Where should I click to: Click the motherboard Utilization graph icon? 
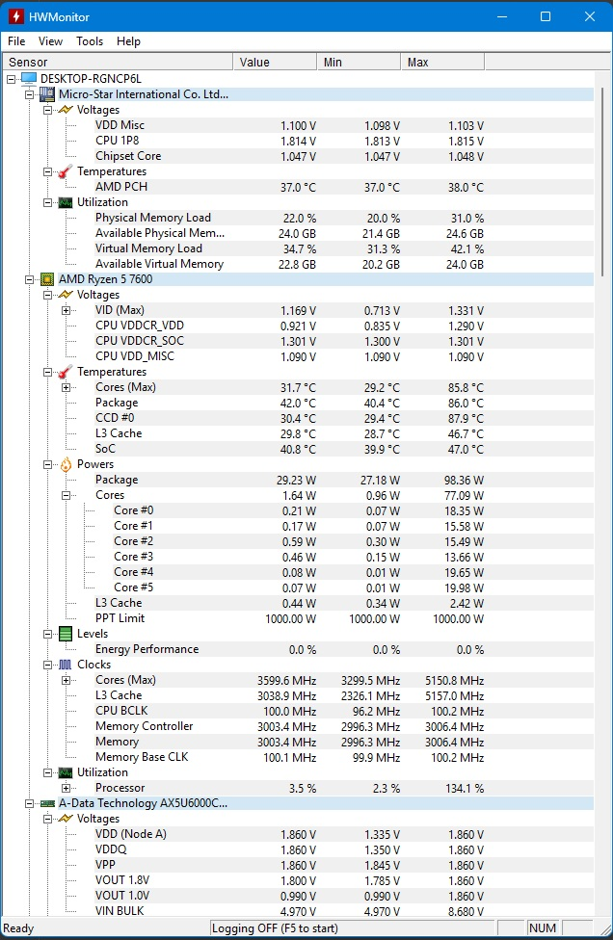[66, 202]
